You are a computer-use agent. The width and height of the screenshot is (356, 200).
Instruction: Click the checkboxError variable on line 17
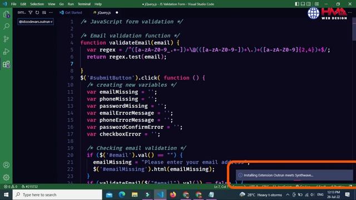(120, 134)
